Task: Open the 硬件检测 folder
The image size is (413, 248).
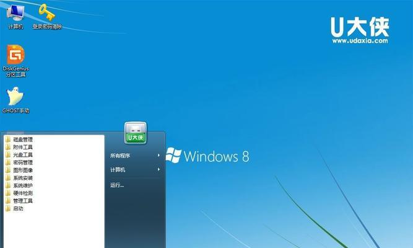Action: coord(19,193)
